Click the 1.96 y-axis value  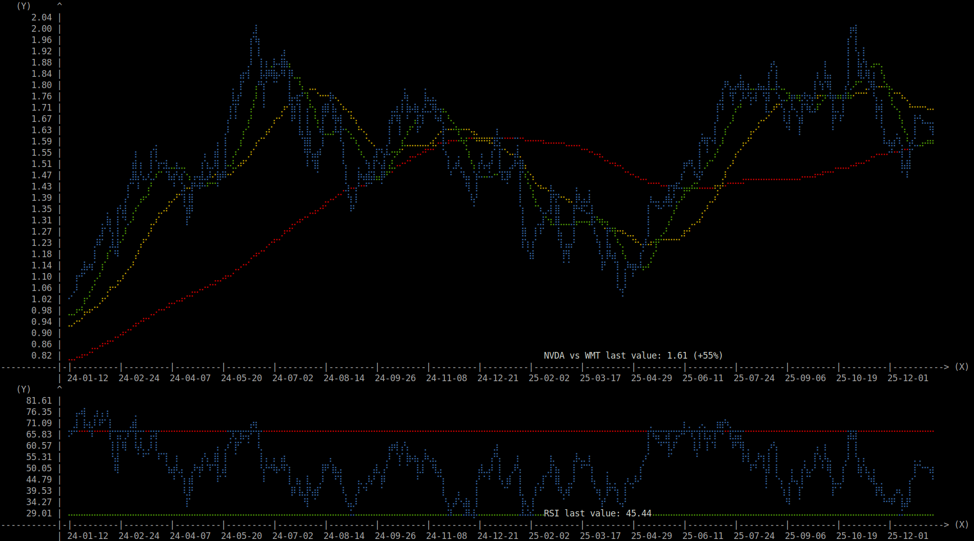click(42, 40)
